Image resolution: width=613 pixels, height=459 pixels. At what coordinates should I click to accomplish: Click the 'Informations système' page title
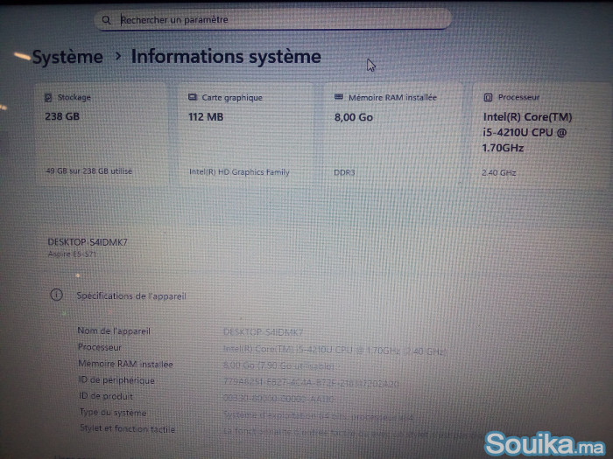click(x=226, y=57)
